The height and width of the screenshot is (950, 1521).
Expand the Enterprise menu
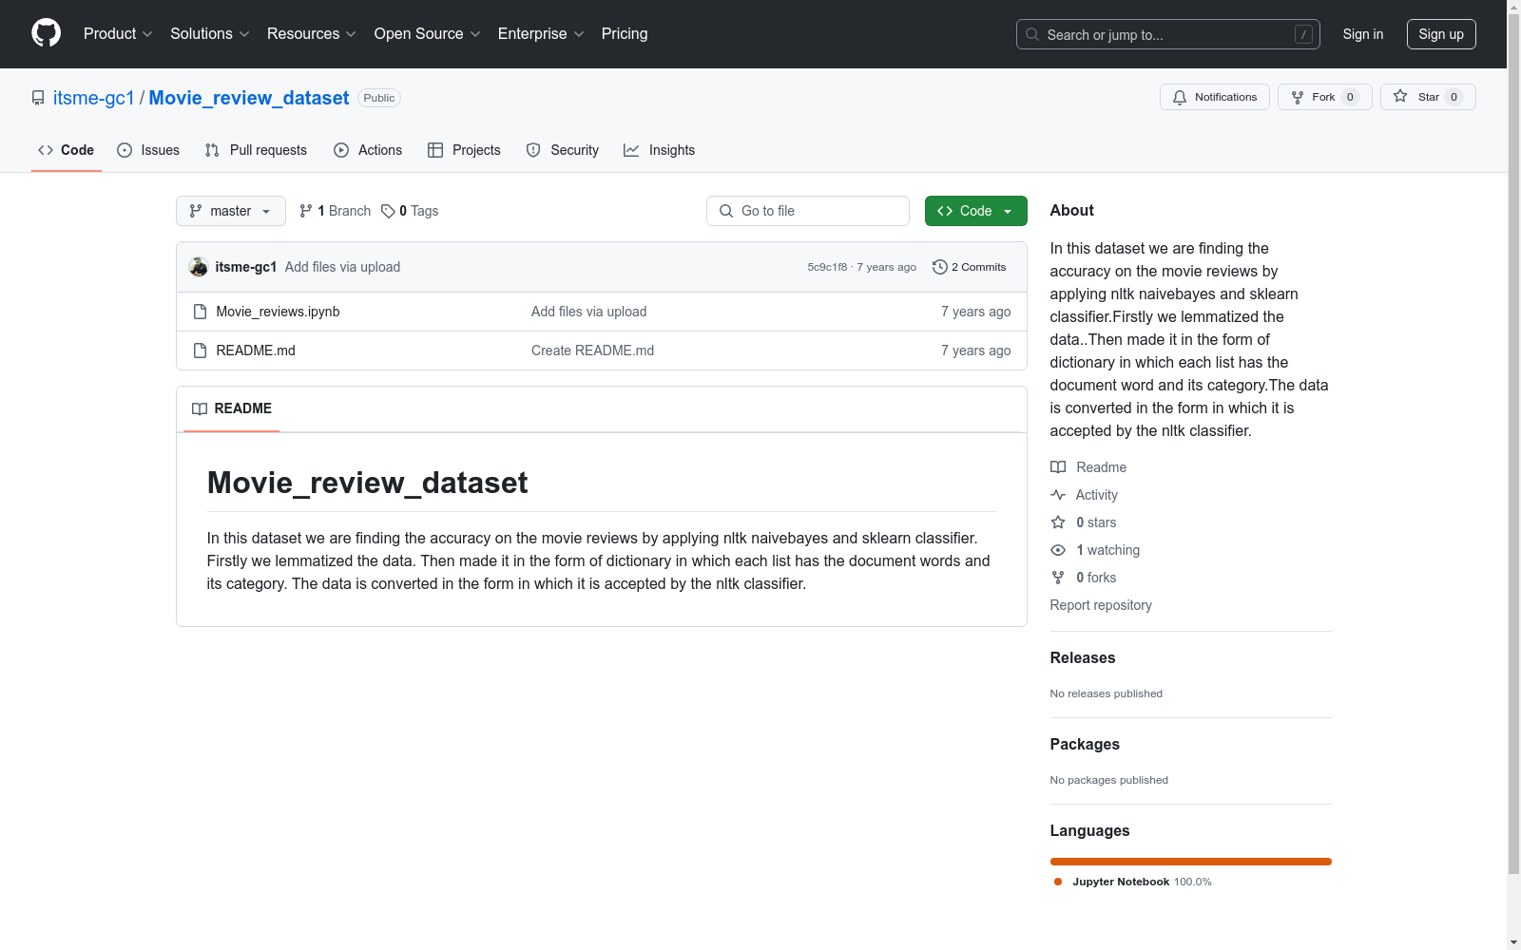540,33
